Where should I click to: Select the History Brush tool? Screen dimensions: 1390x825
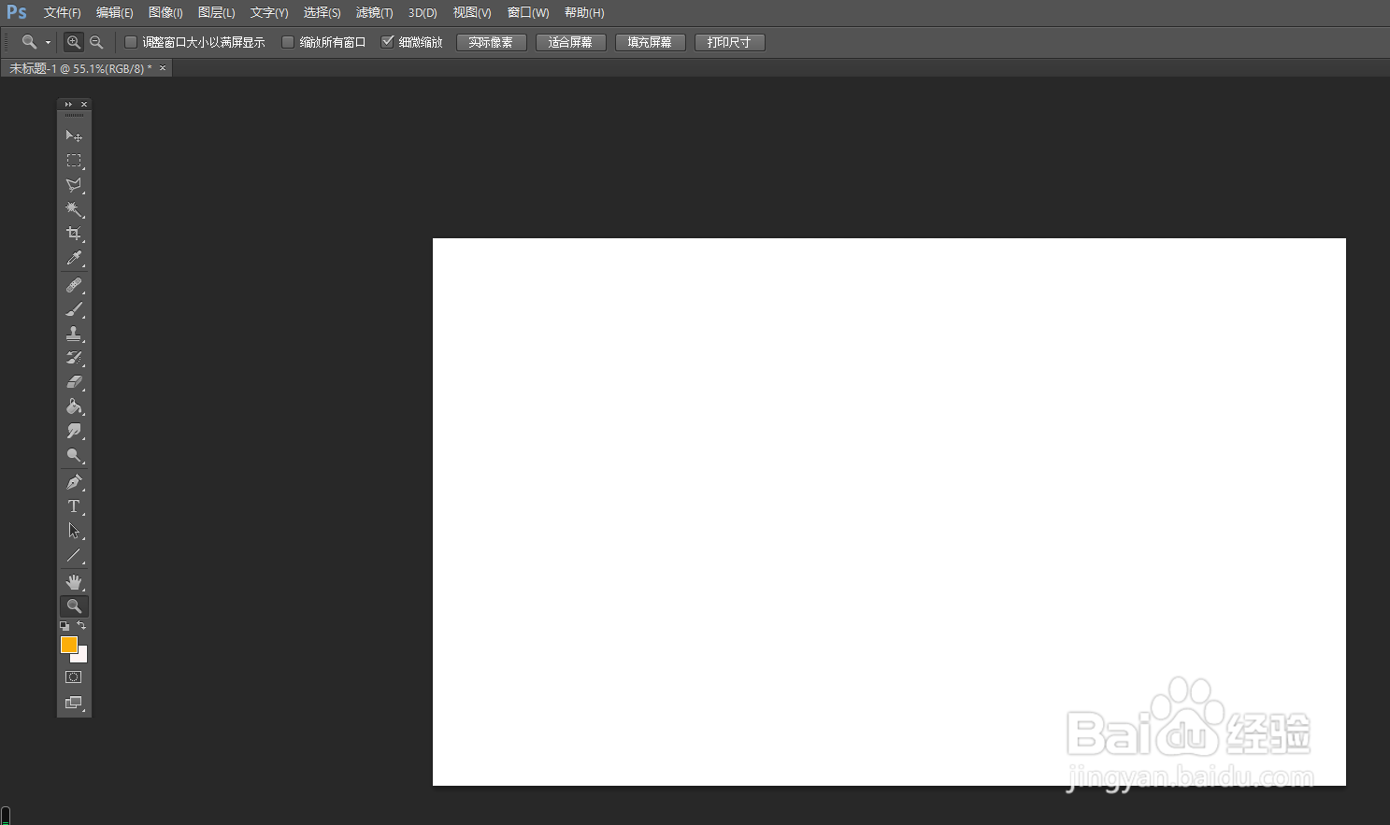[x=74, y=358]
